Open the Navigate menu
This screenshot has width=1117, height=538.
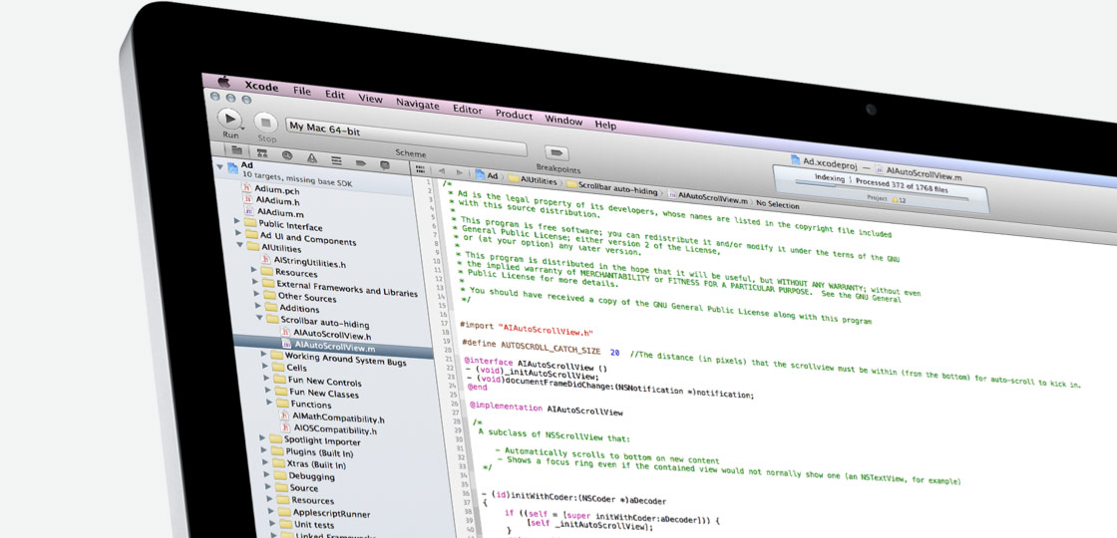pos(417,104)
